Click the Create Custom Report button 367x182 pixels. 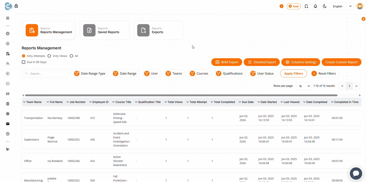pos(341,62)
